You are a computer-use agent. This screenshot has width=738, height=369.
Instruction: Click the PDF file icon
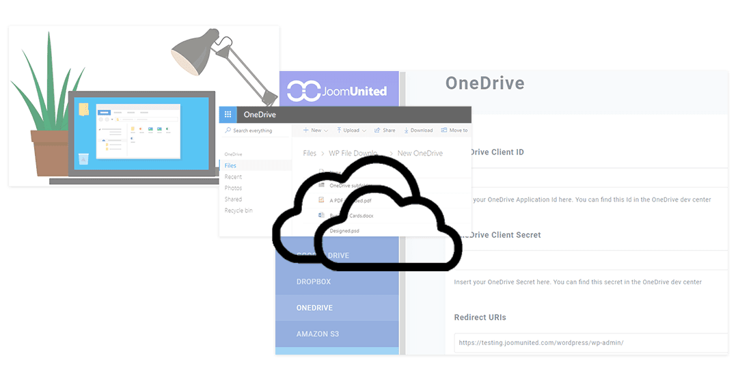click(x=322, y=200)
